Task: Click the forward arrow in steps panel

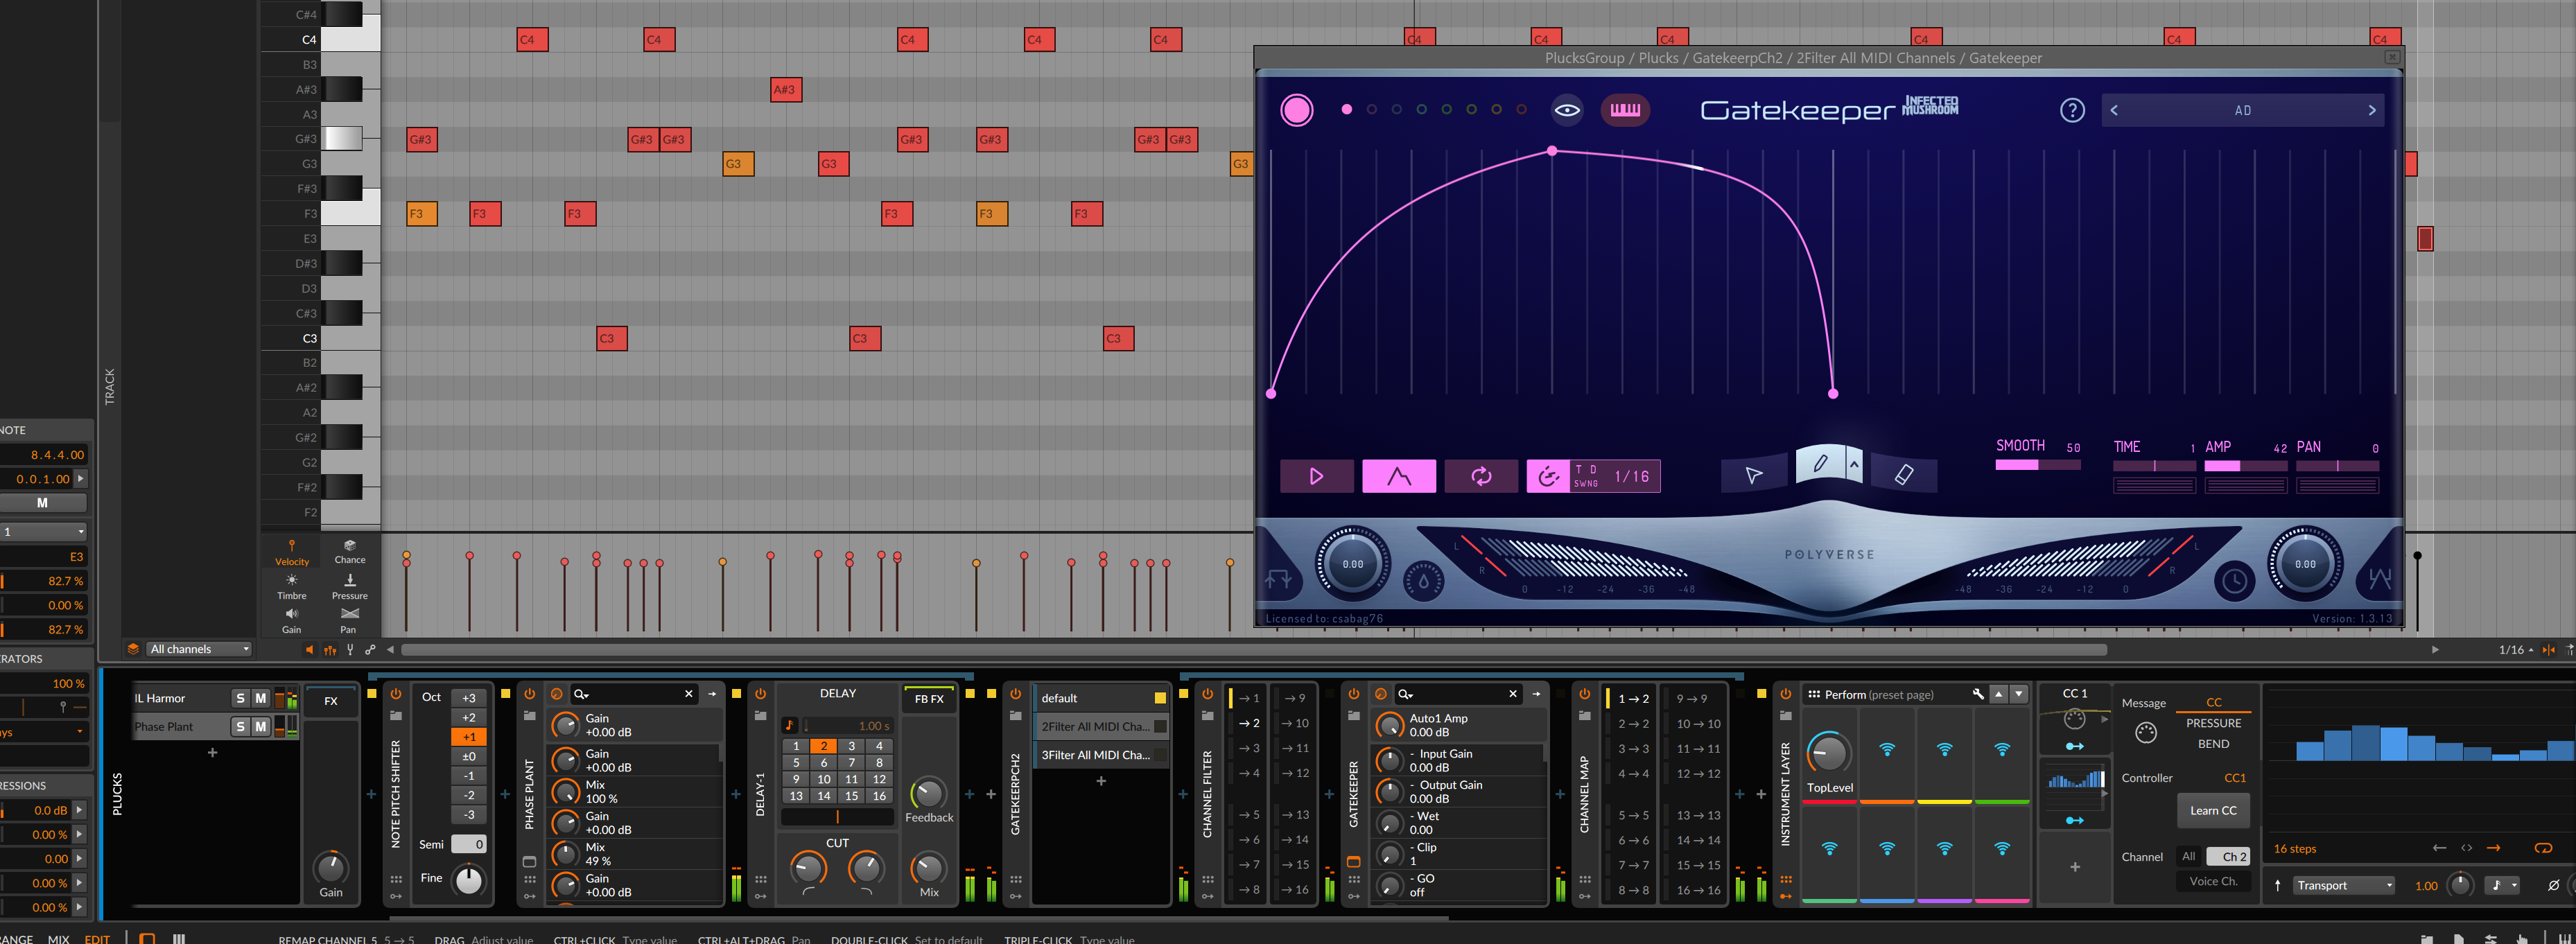Action: 2493,848
